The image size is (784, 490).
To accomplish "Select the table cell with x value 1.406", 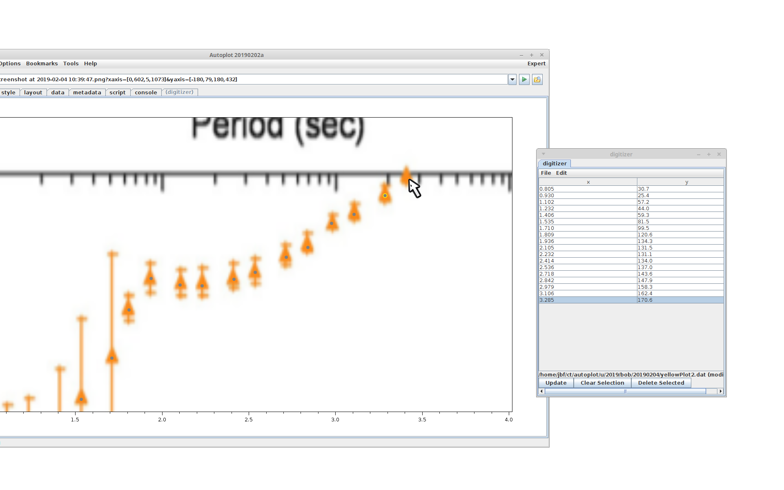I will pyautogui.click(x=588, y=215).
